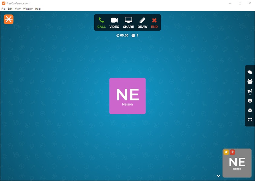Image resolution: width=255 pixels, height=181 pixels.
Task: Open meeting info from sidebar
Action: [250, 101]
